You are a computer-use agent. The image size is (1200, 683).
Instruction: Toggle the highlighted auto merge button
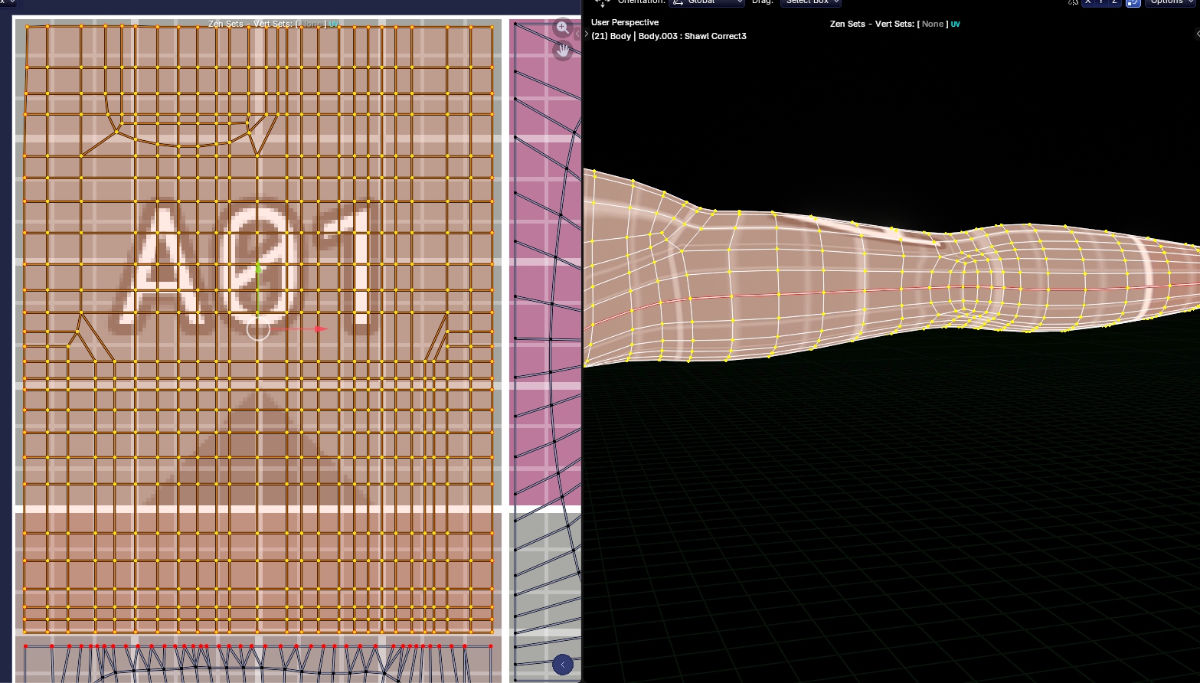pyautogui.click(x=1133, y=2)
